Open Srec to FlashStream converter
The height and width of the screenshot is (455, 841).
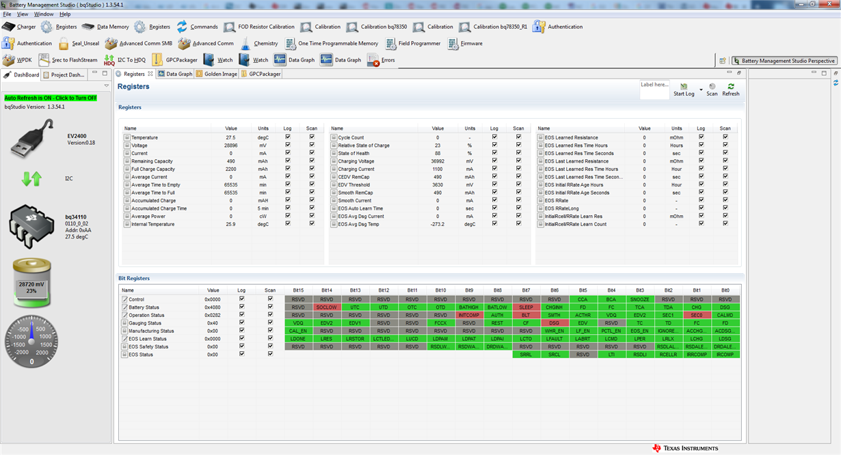[68, 60]
